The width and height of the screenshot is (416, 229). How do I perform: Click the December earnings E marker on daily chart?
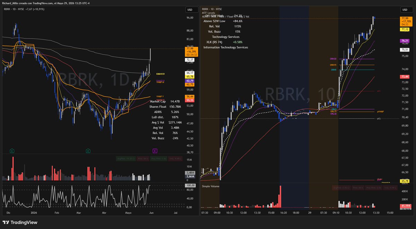click(x=12, y=151)
